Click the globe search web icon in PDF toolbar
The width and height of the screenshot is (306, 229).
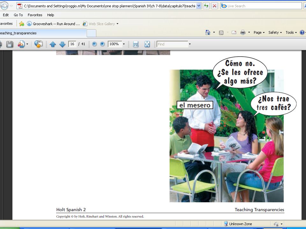38,44
